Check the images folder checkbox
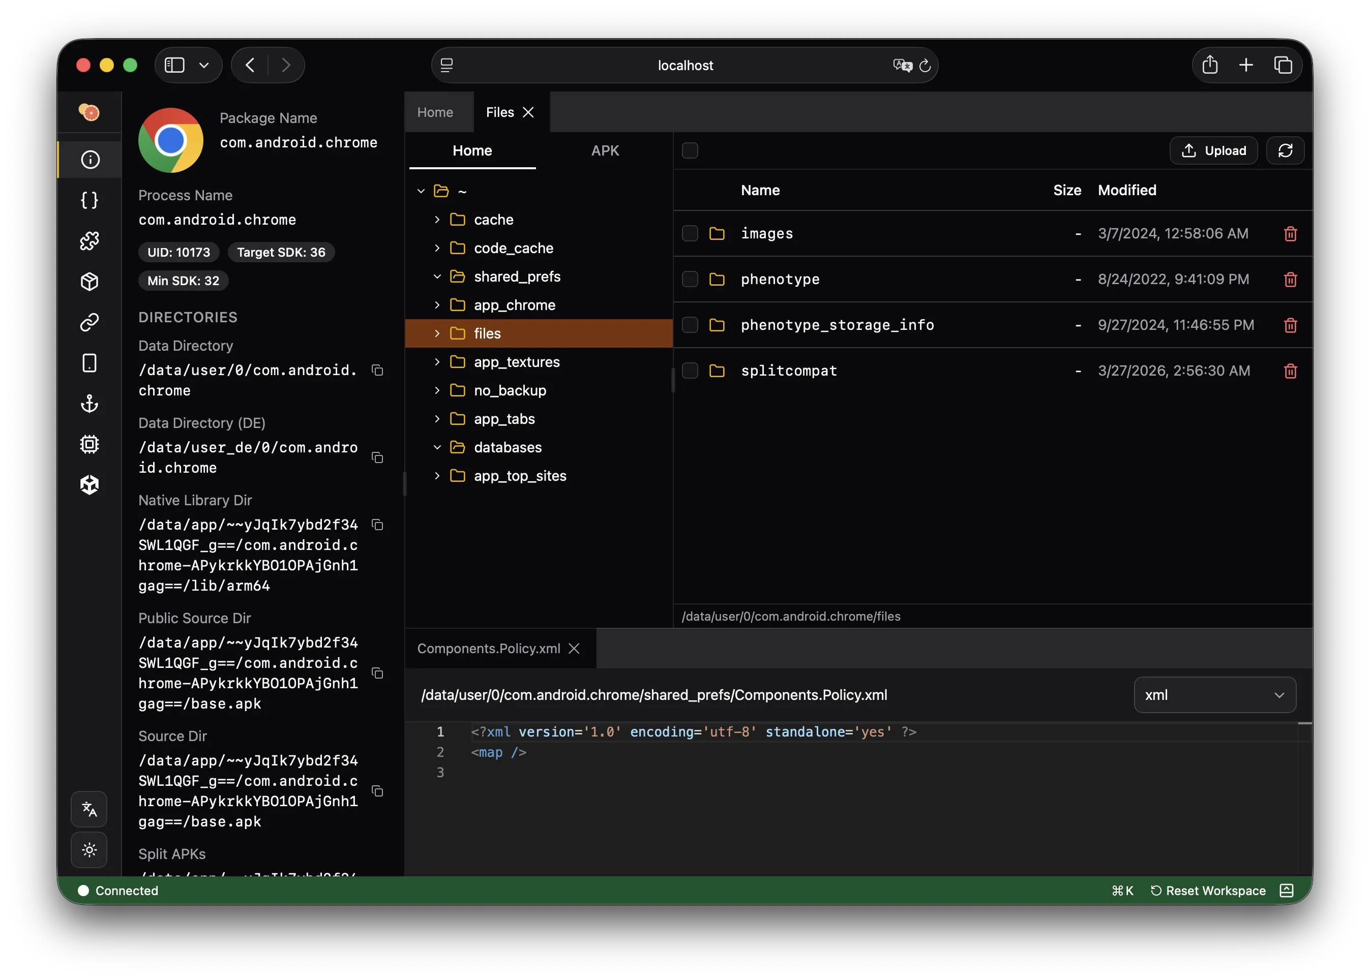Viewport: 1370px width, 980px height. tap(690, 233)
